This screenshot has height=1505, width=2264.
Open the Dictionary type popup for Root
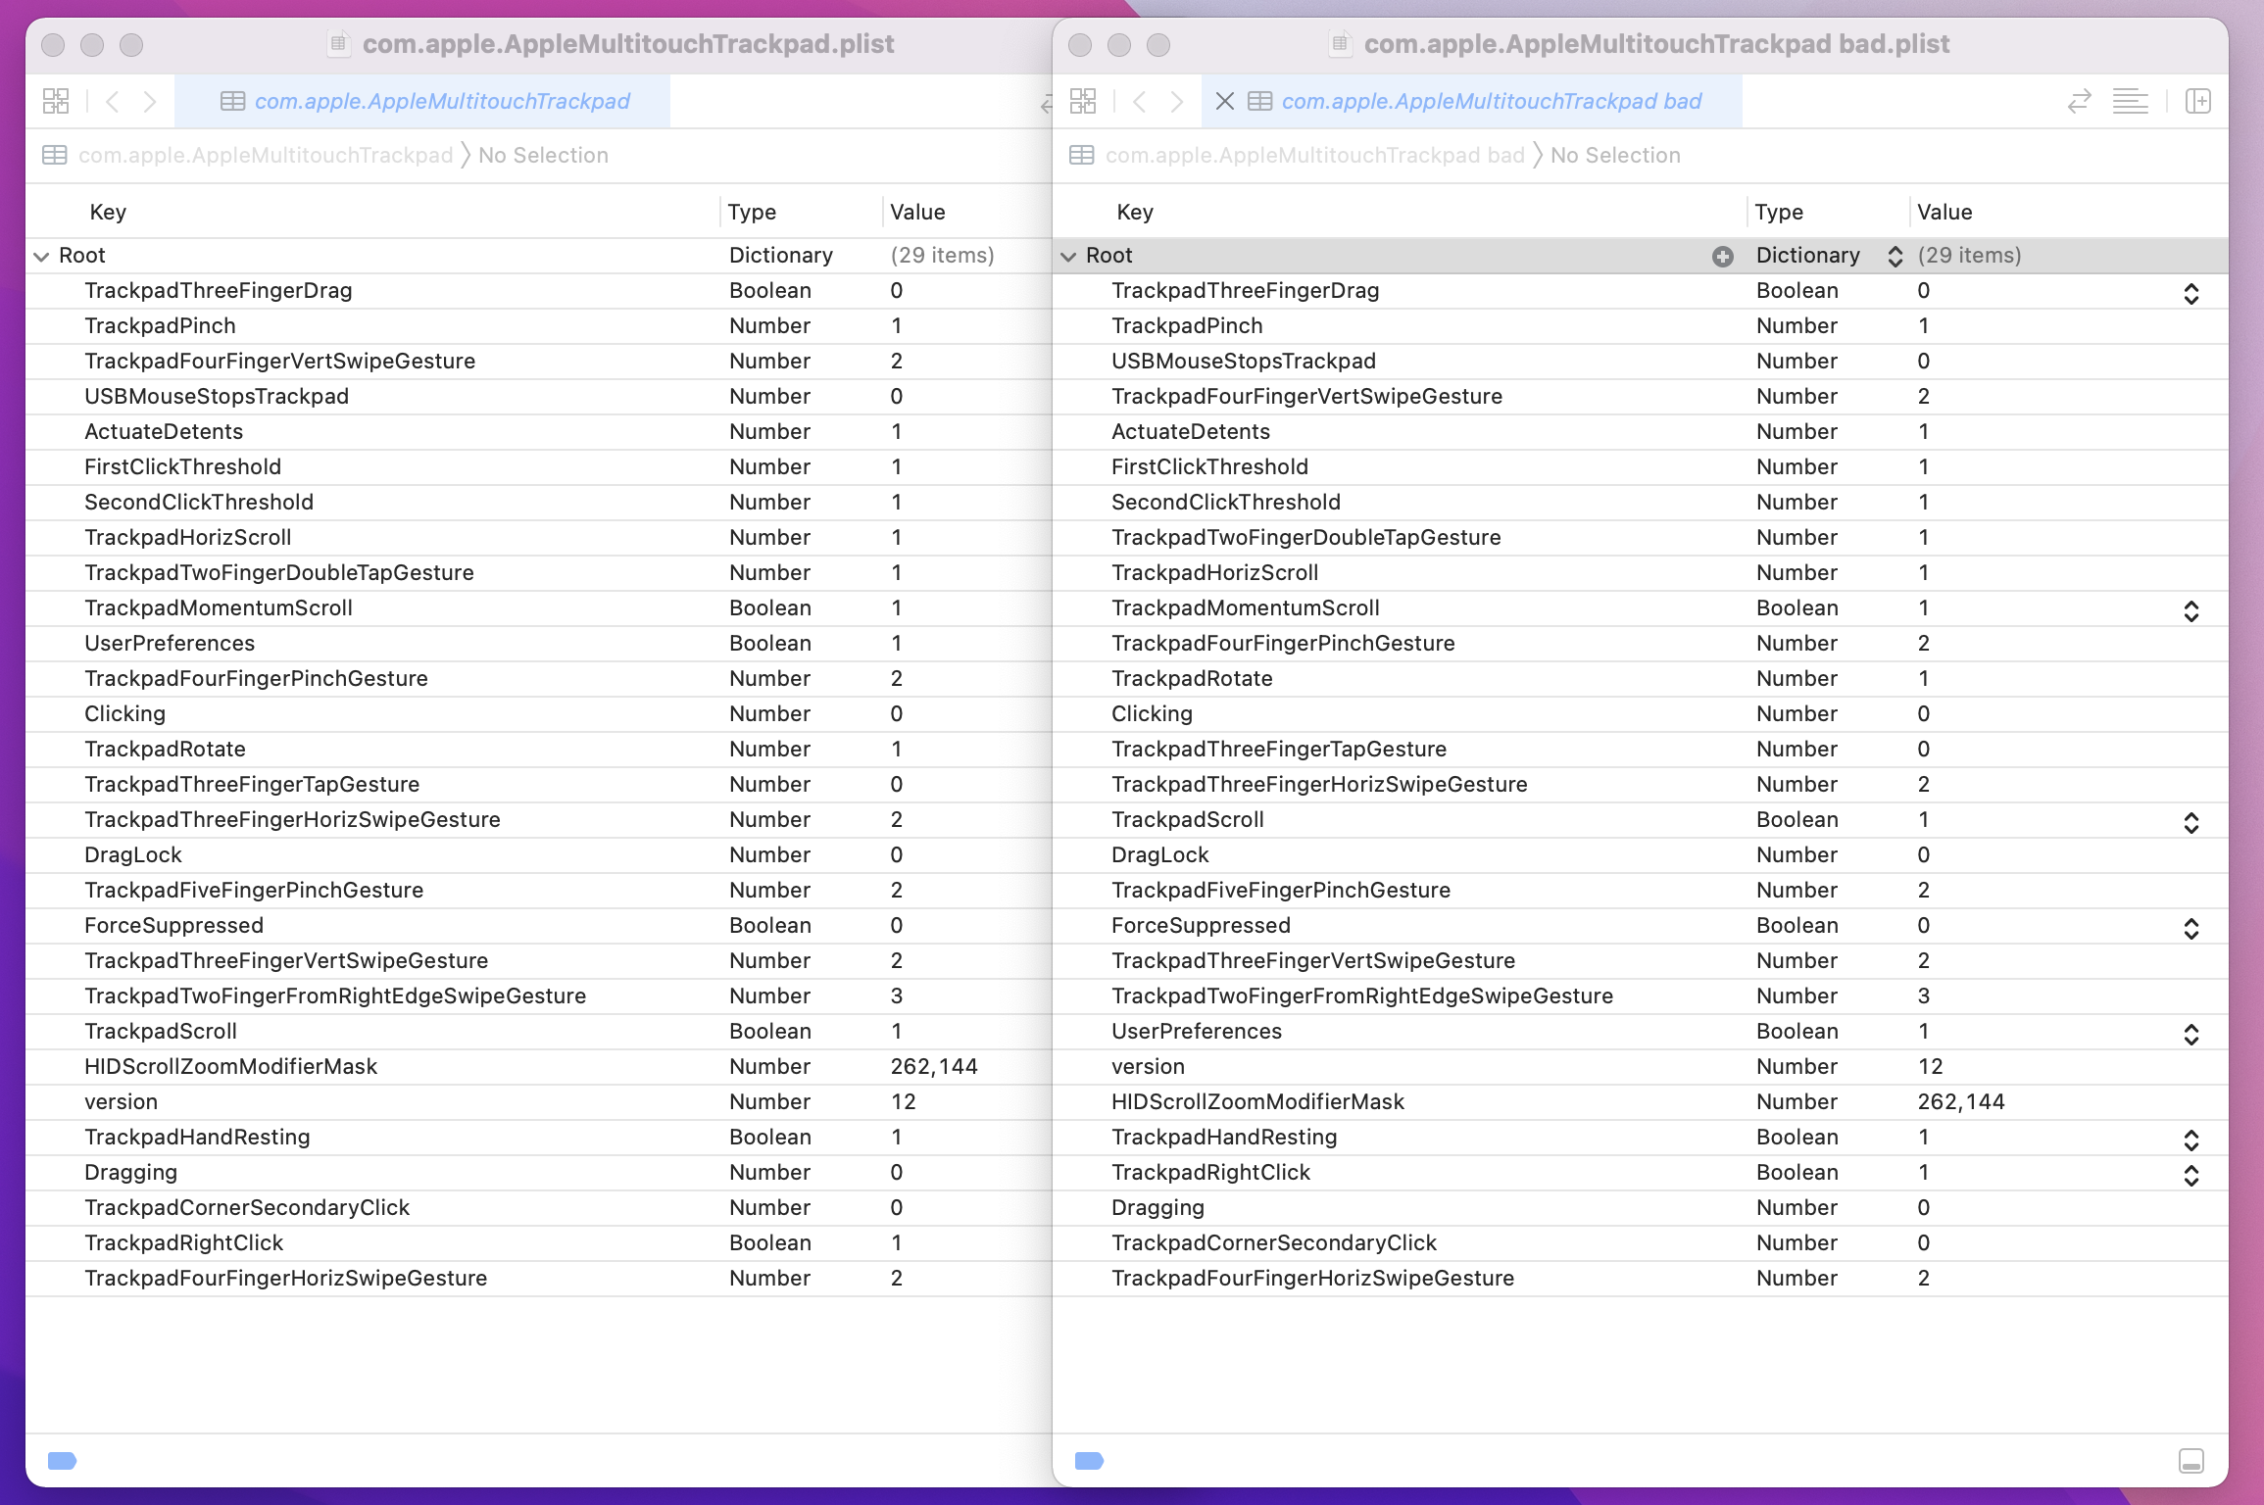click(x=1895, y=256)
